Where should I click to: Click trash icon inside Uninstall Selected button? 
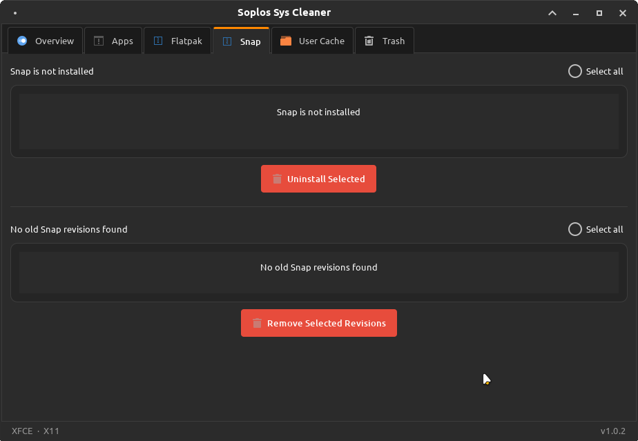pos(277,179)
